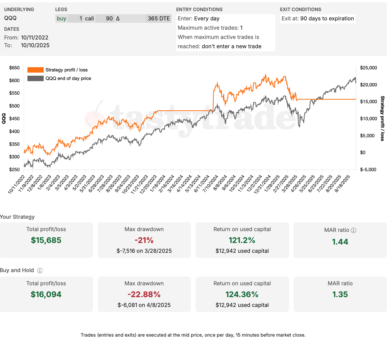Hide the Strategy profit/loss line via legend
This screenshot has height=341, width=388.
point(66,70)
